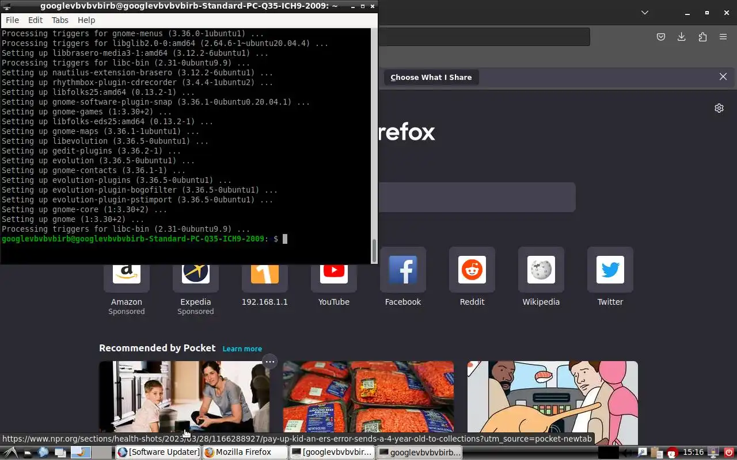Dismiss the Choose What I Share notification bar

pyautogui.click(x=723, y=77)
